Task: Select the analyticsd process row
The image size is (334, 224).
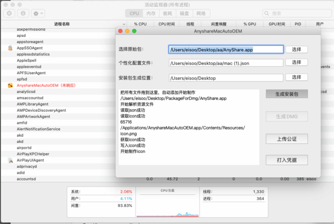Action: (x=58, y=91)
